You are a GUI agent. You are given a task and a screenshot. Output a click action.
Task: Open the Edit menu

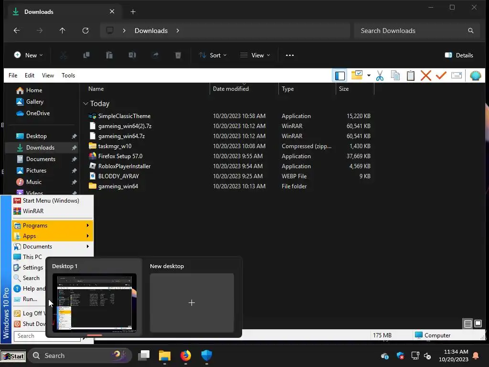30,76
